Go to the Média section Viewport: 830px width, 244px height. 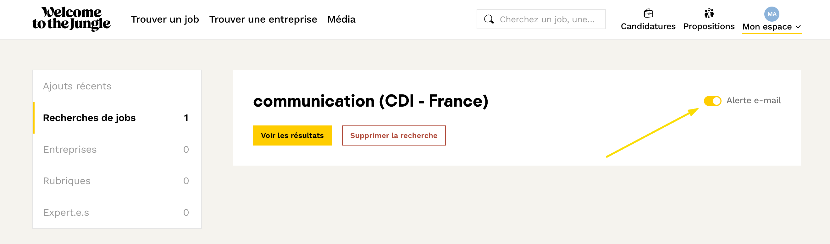point(341,19)
